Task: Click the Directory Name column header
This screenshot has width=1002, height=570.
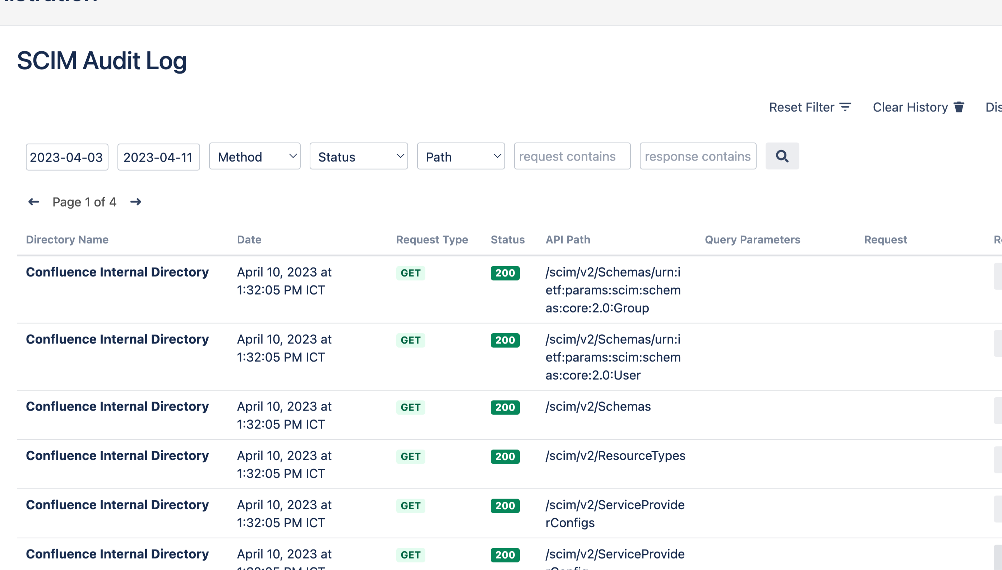Action: [x=67, y=240]
